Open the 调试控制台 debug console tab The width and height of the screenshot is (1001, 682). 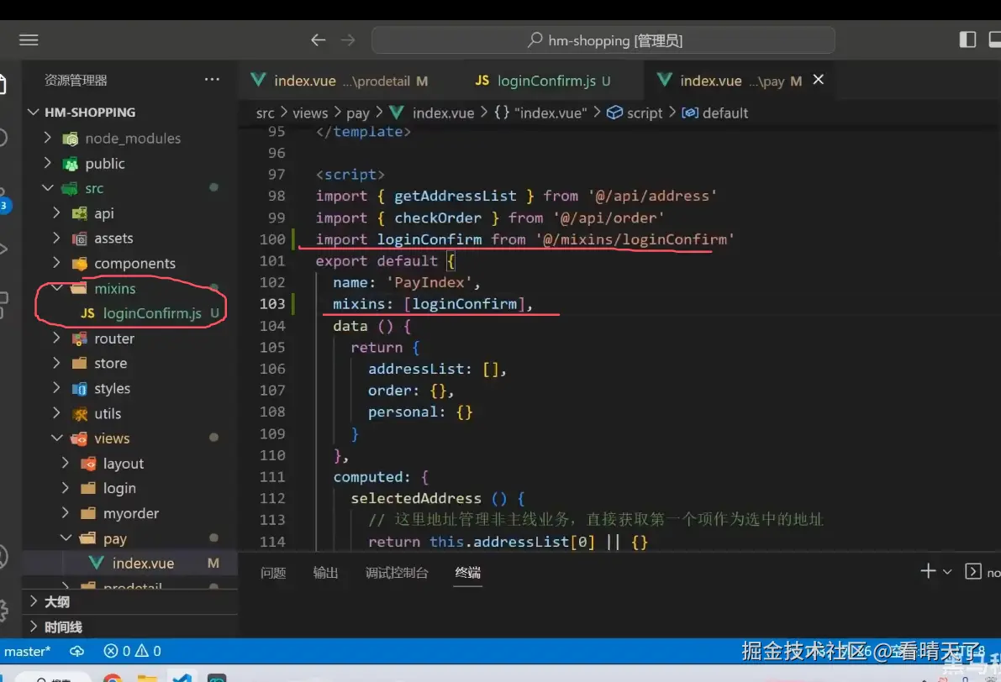pos(397,573)
